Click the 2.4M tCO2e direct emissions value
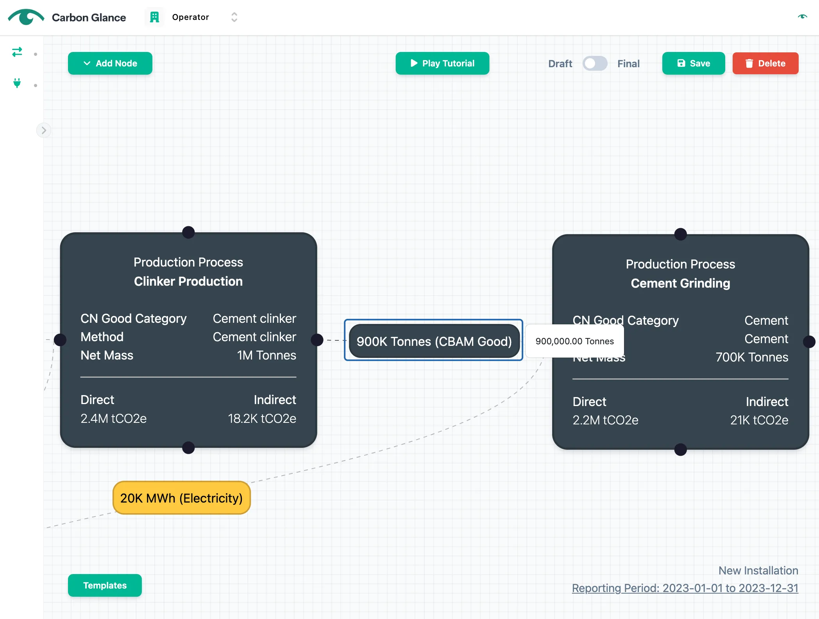This screenshot has width=819, height=619. click(114, 419)
